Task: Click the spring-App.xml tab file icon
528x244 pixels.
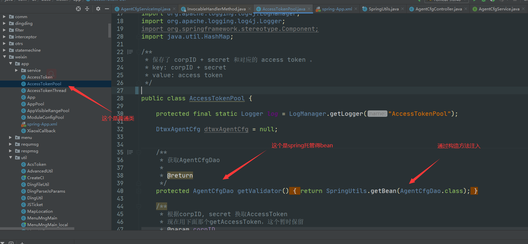Action: 318,9
